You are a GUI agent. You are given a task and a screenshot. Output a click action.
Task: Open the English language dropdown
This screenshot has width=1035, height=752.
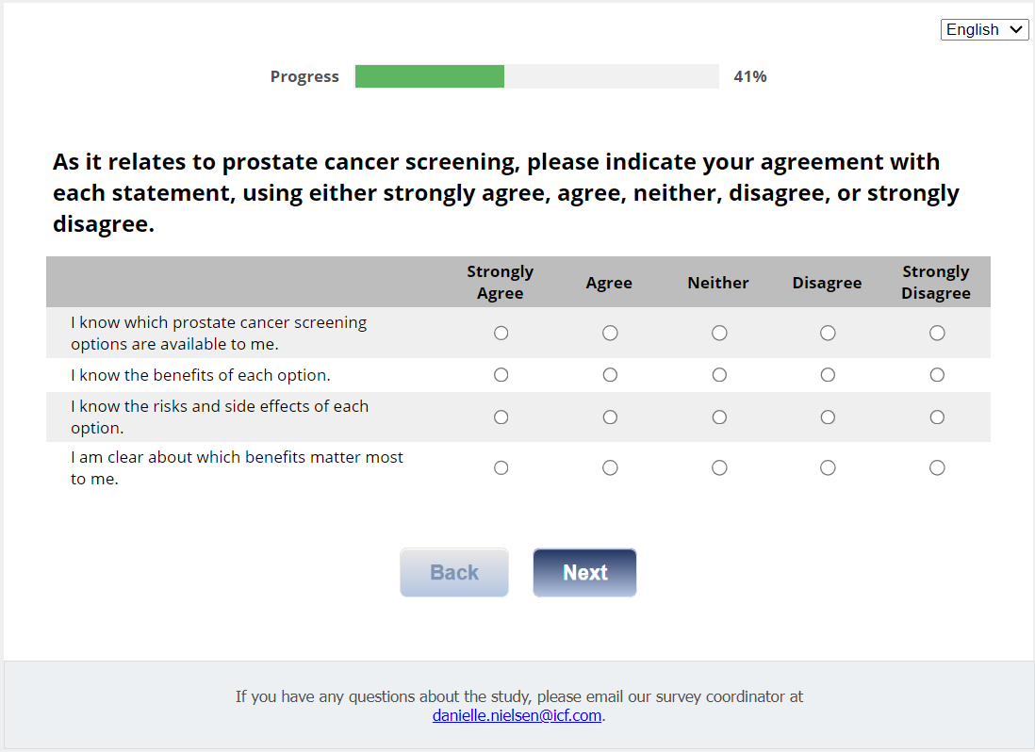point(984,30)
